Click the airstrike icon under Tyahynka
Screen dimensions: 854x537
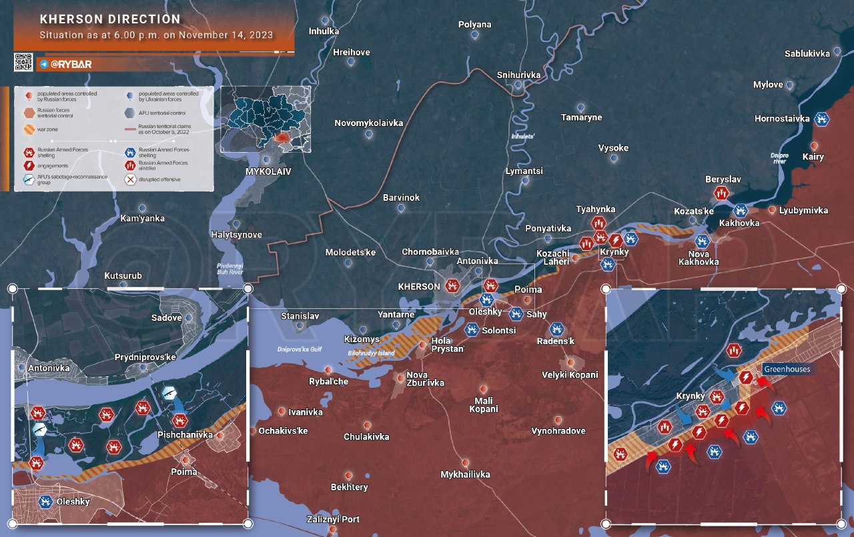click(x=598, y=223)
